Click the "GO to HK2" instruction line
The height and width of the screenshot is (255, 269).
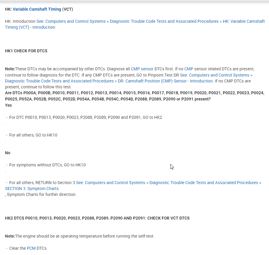tap(86, 117)
